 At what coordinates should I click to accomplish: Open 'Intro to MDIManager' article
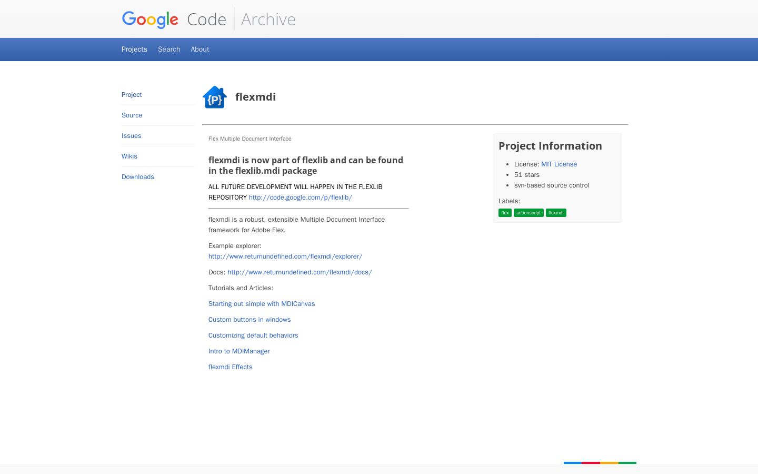pos(239,351)
